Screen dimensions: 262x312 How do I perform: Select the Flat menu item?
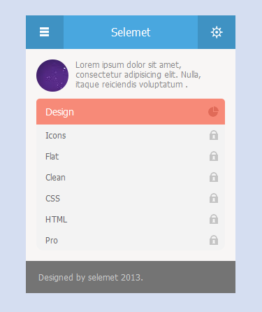(131, 156)
